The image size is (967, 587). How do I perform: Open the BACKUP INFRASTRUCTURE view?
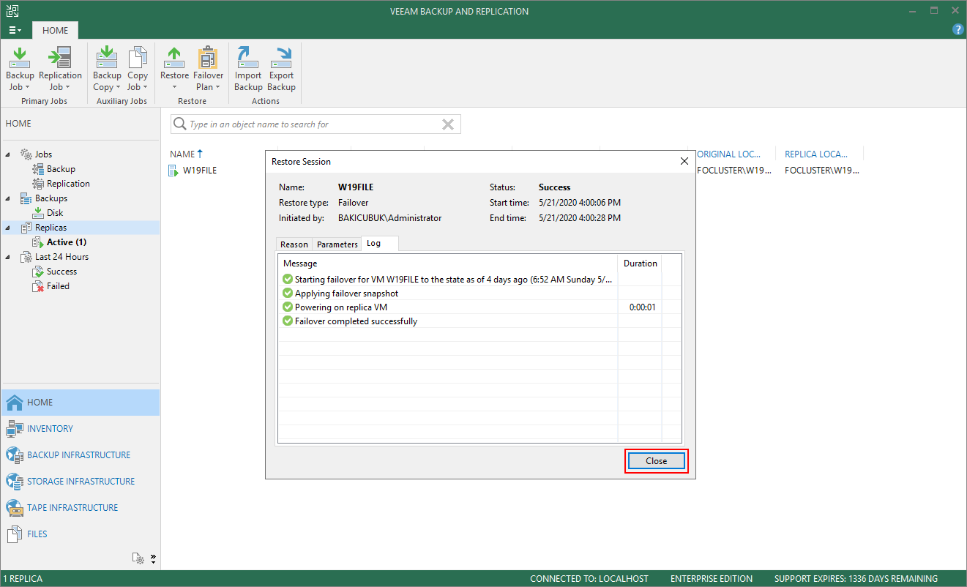point(81,455)
